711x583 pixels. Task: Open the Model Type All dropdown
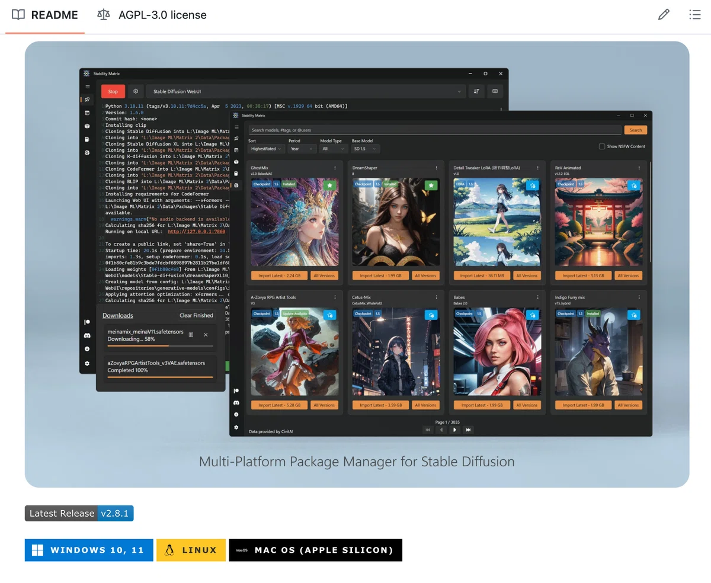tap(334, 149)
